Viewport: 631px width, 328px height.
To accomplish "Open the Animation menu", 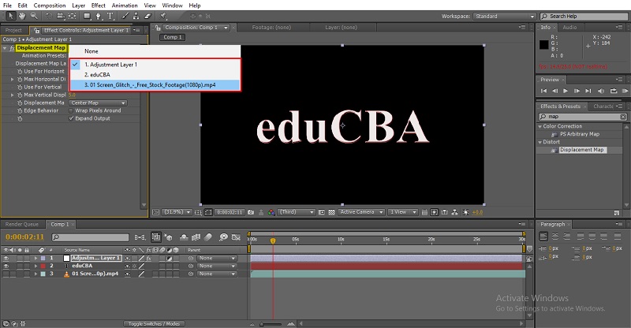I will click(x=125, y=6).
